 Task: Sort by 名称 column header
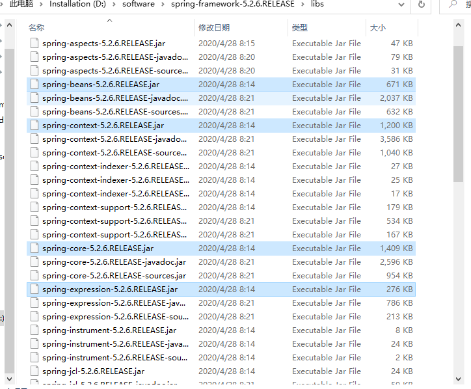(x=110, y=27)
